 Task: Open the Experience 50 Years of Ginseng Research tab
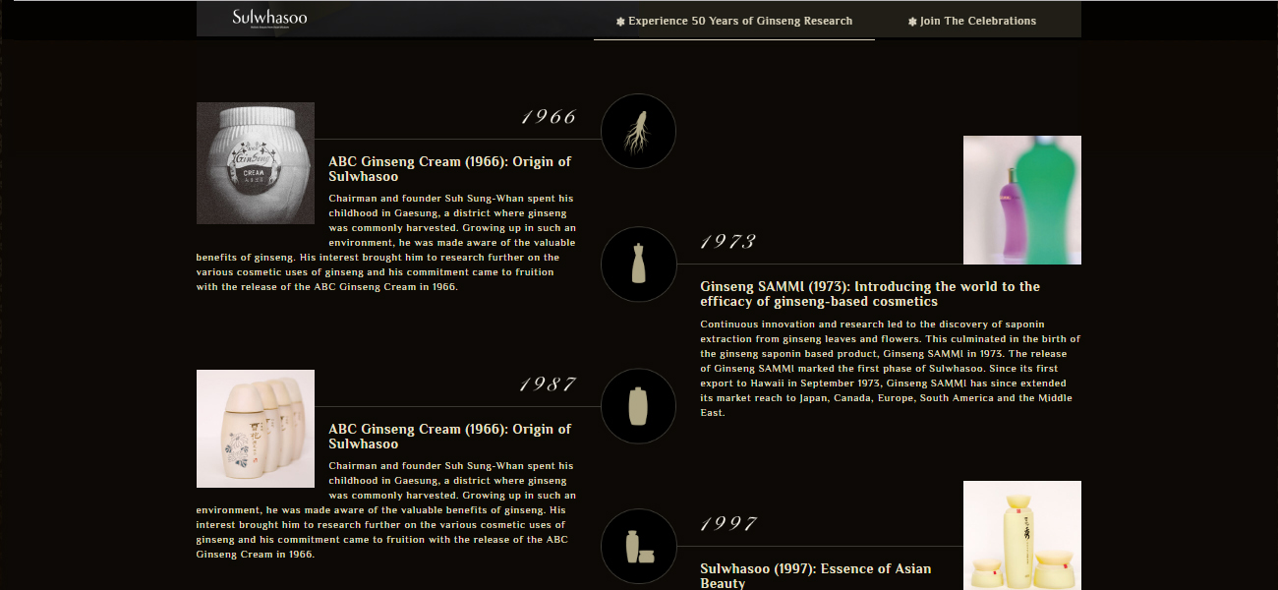point(734,21)
